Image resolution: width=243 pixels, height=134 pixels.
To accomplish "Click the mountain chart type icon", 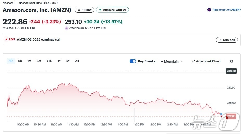I will pyautogui.click(x=162, y=61).
